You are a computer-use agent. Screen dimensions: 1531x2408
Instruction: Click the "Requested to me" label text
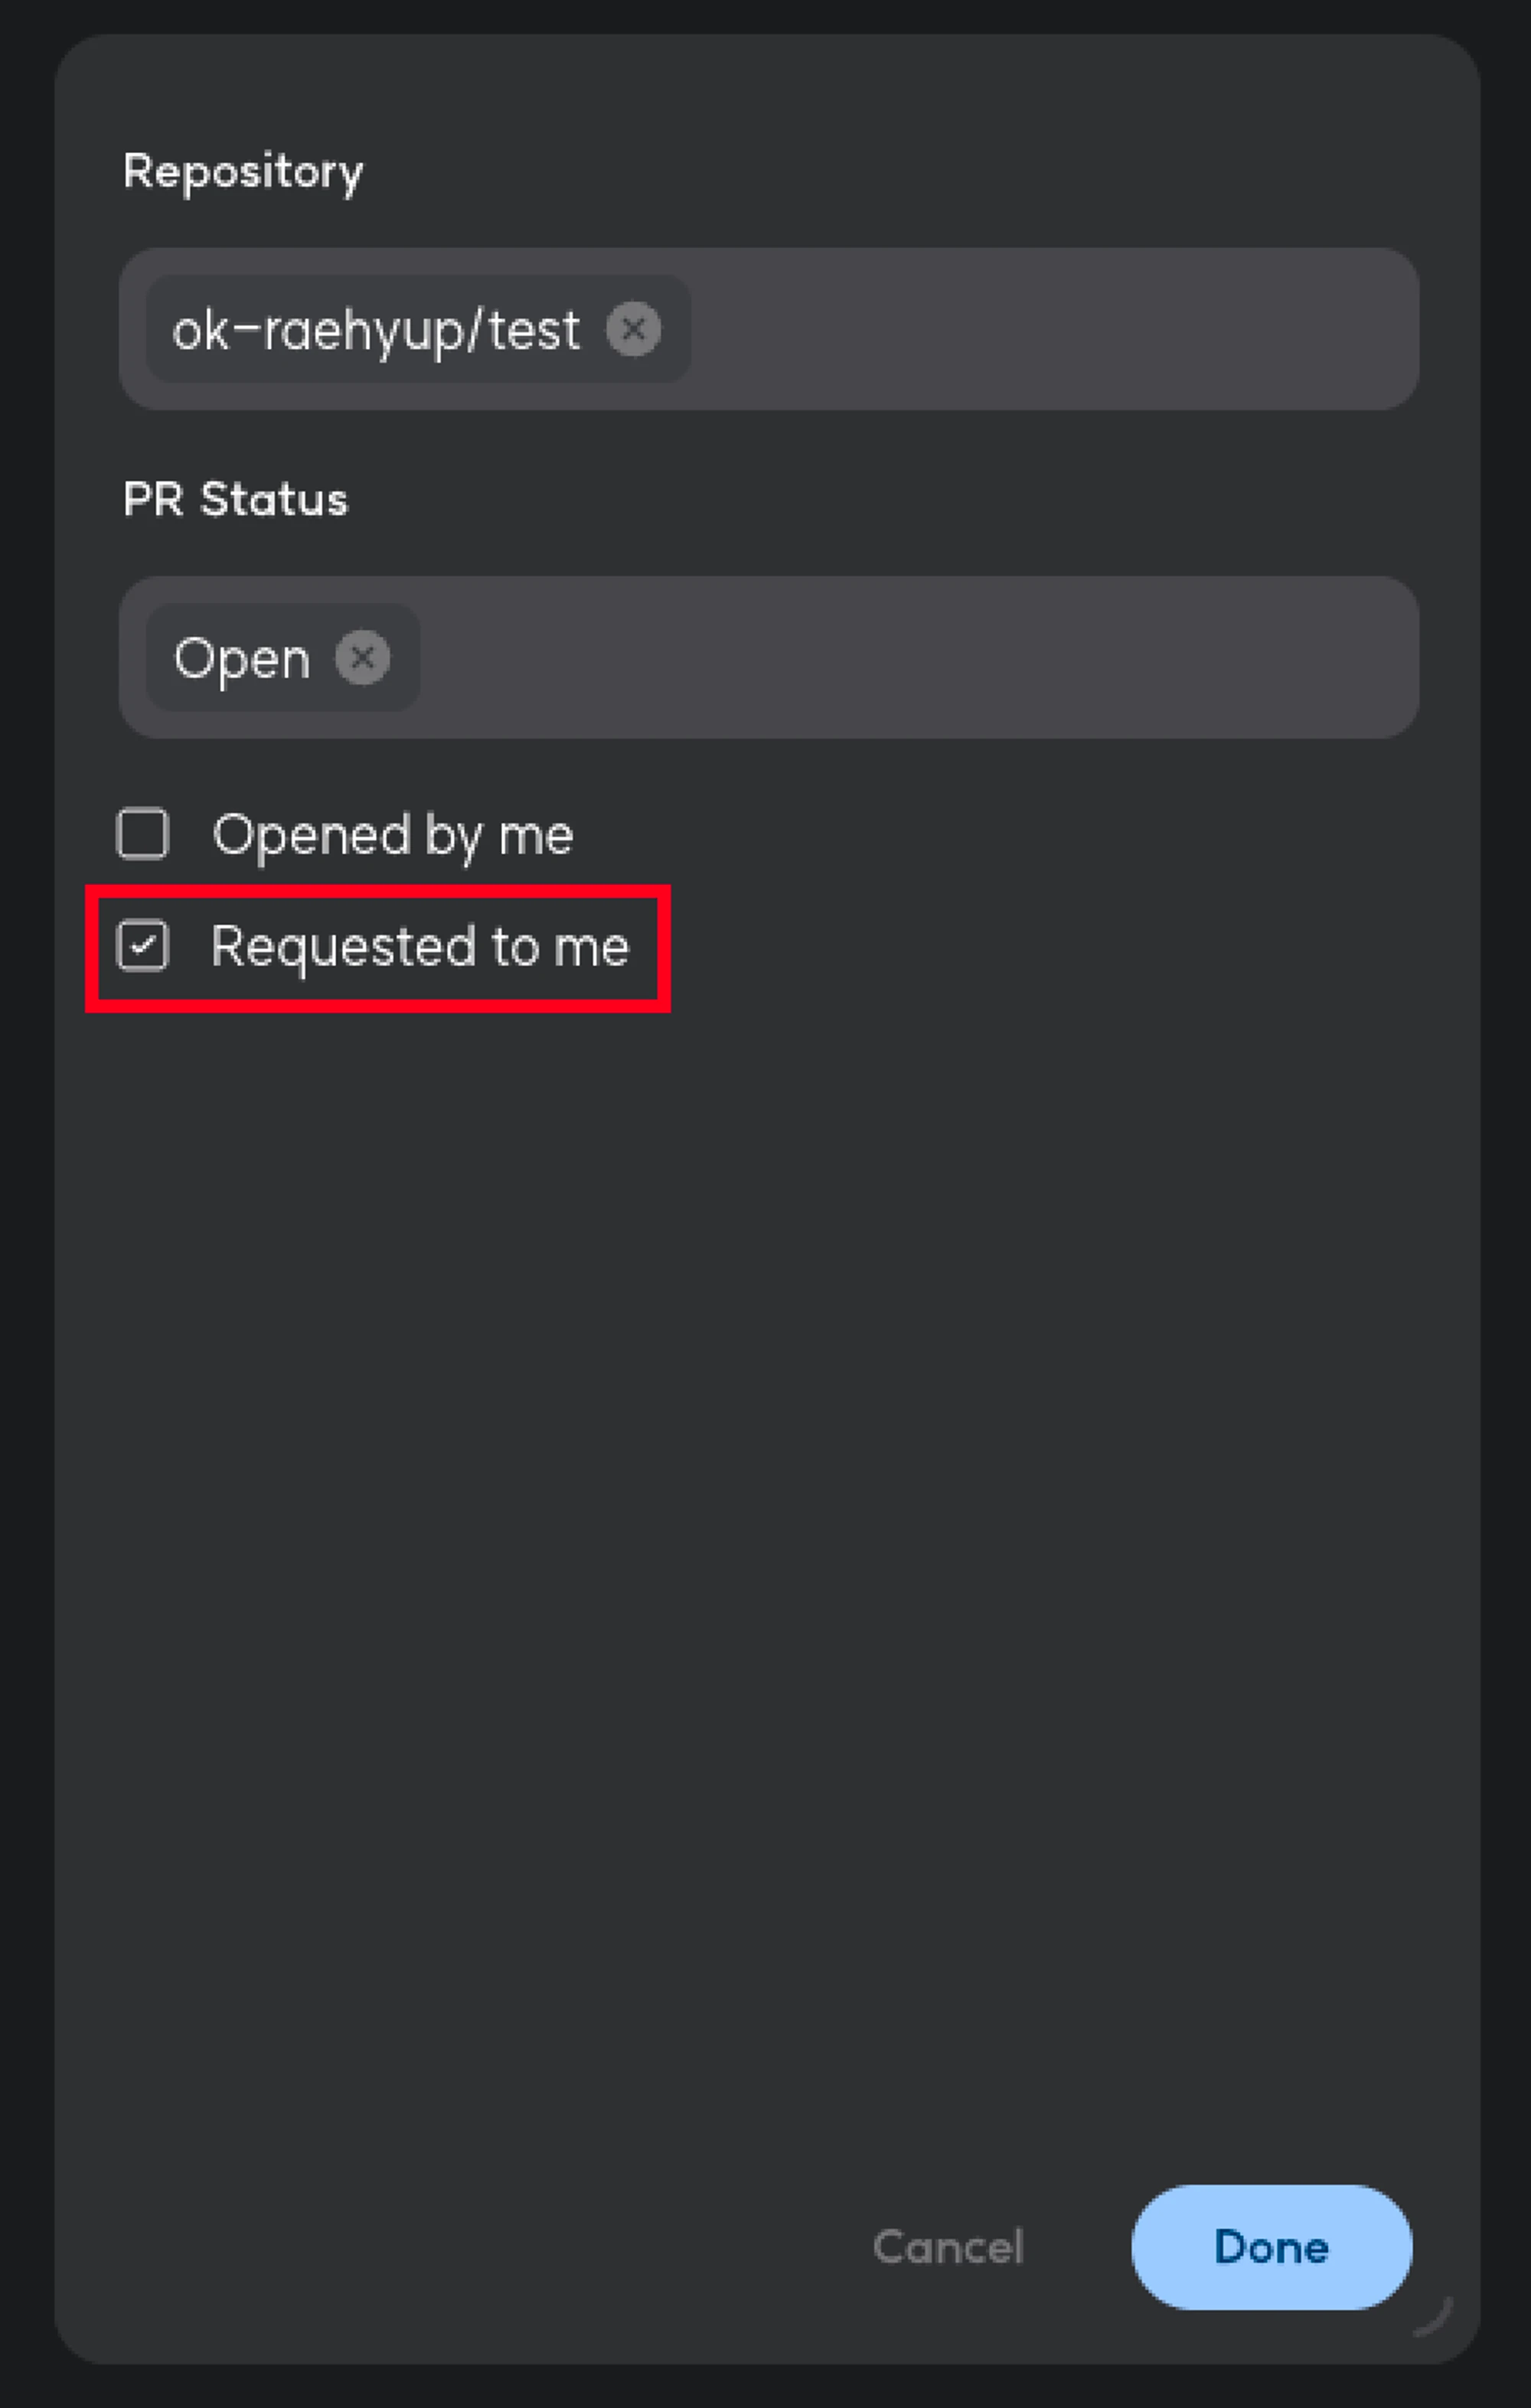(x=420, y=946)
